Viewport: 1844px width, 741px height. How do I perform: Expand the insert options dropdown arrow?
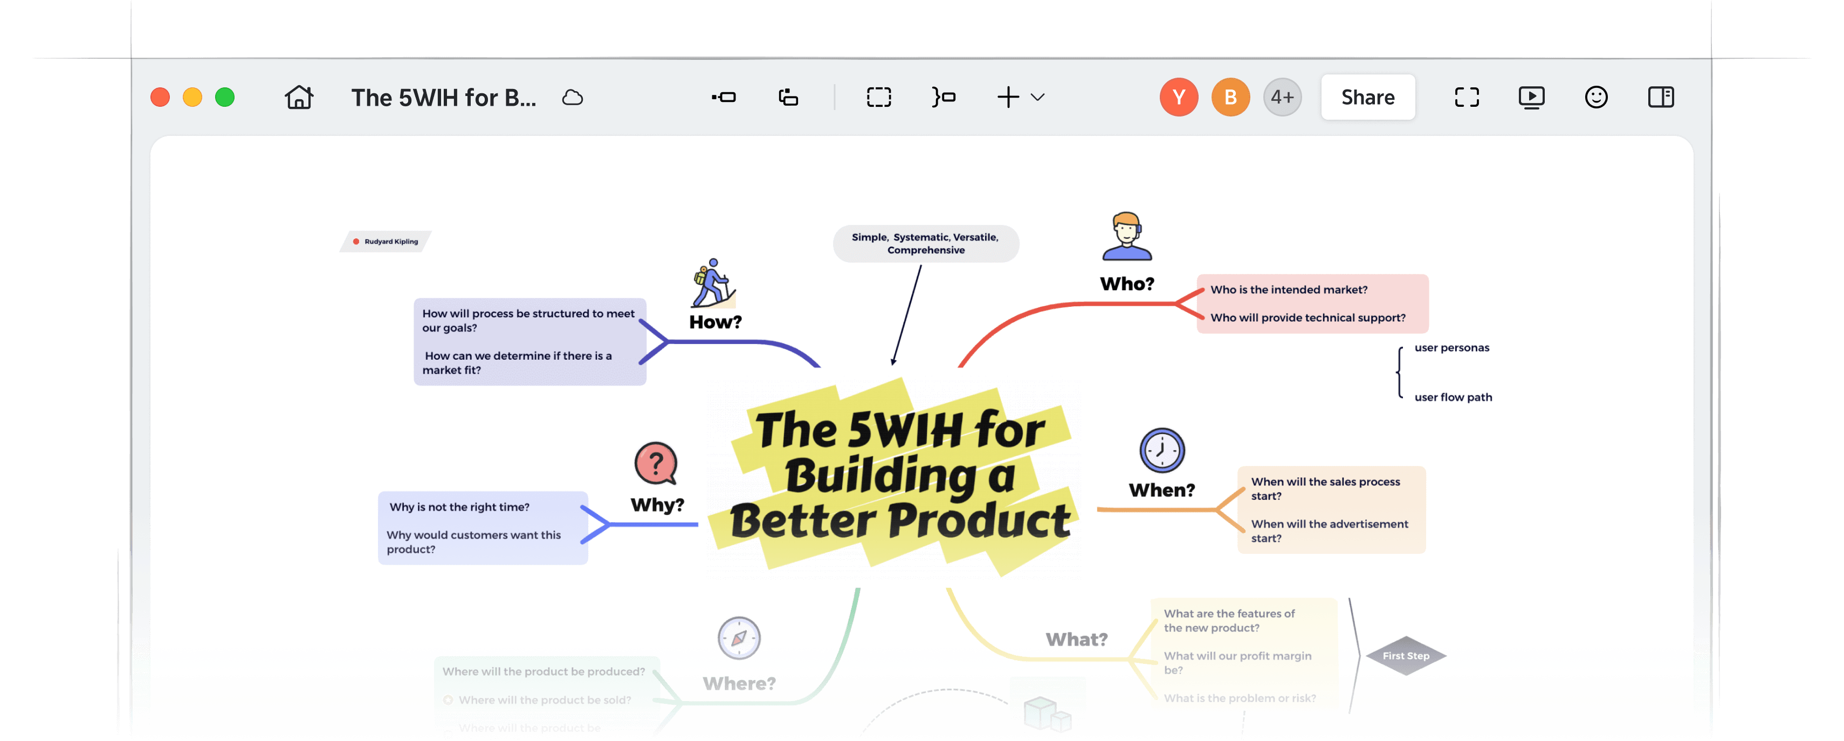tap(1038, 97)
